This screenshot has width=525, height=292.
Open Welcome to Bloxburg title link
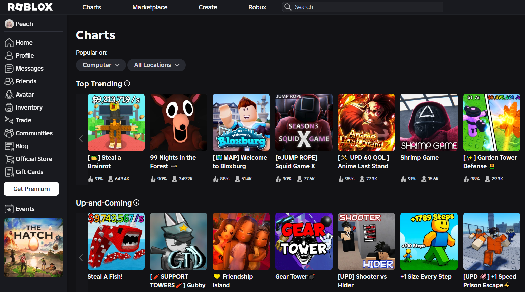(240, 162)
